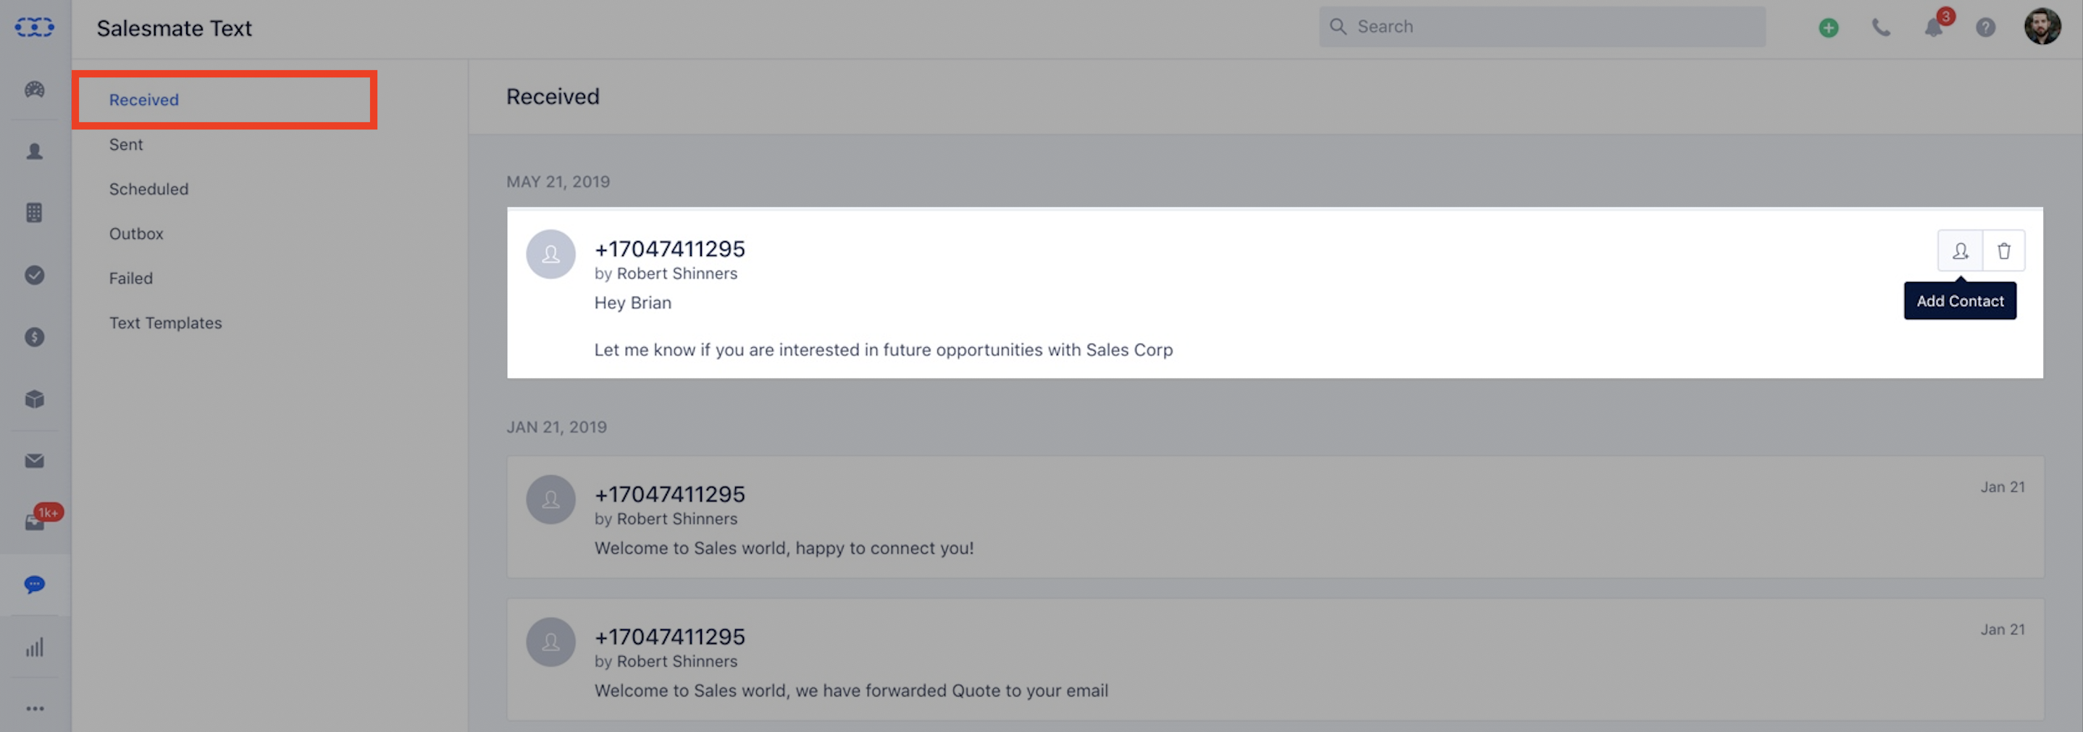
Task: Open Products box icon in sidebar
Action: coord(34,399)
